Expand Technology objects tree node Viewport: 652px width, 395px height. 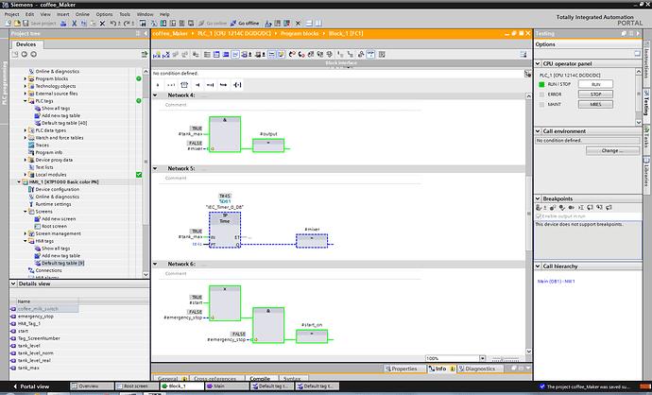pos(25,86)
